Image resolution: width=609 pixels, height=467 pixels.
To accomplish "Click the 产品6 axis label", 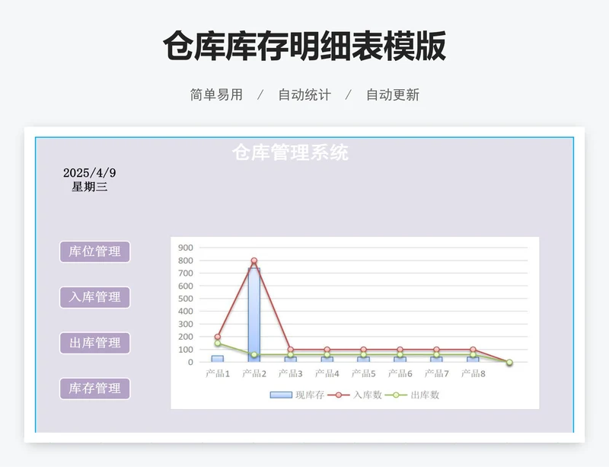I will (400, 374).
